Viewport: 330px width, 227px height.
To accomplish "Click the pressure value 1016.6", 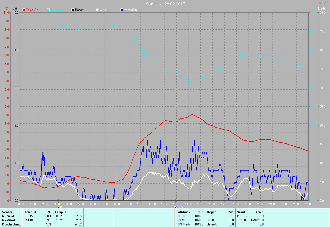I will [x=199, y=216].
